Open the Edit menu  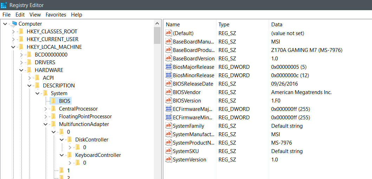(20, 15)
